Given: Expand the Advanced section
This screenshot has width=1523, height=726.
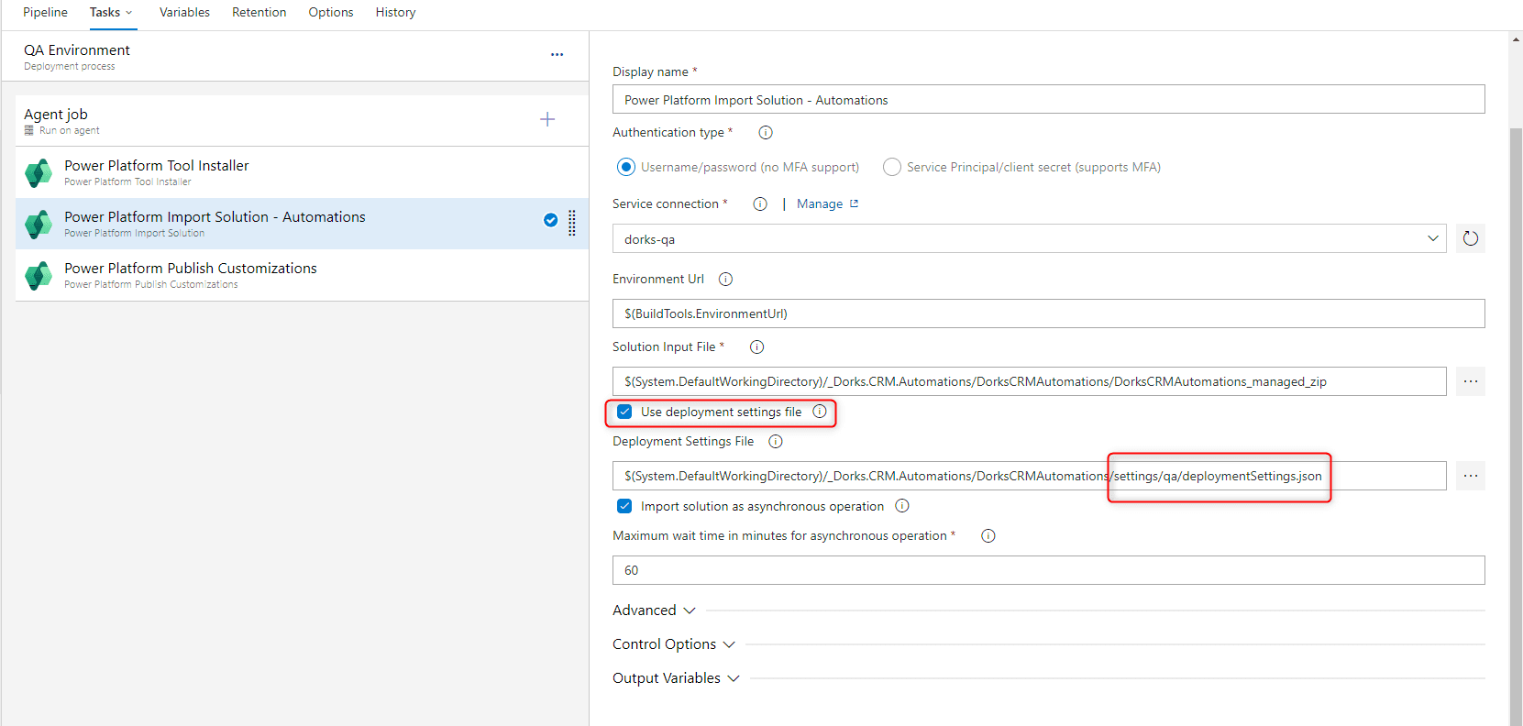Looking at the screenshot, I should pyautogui.click(x=654, y=610).
